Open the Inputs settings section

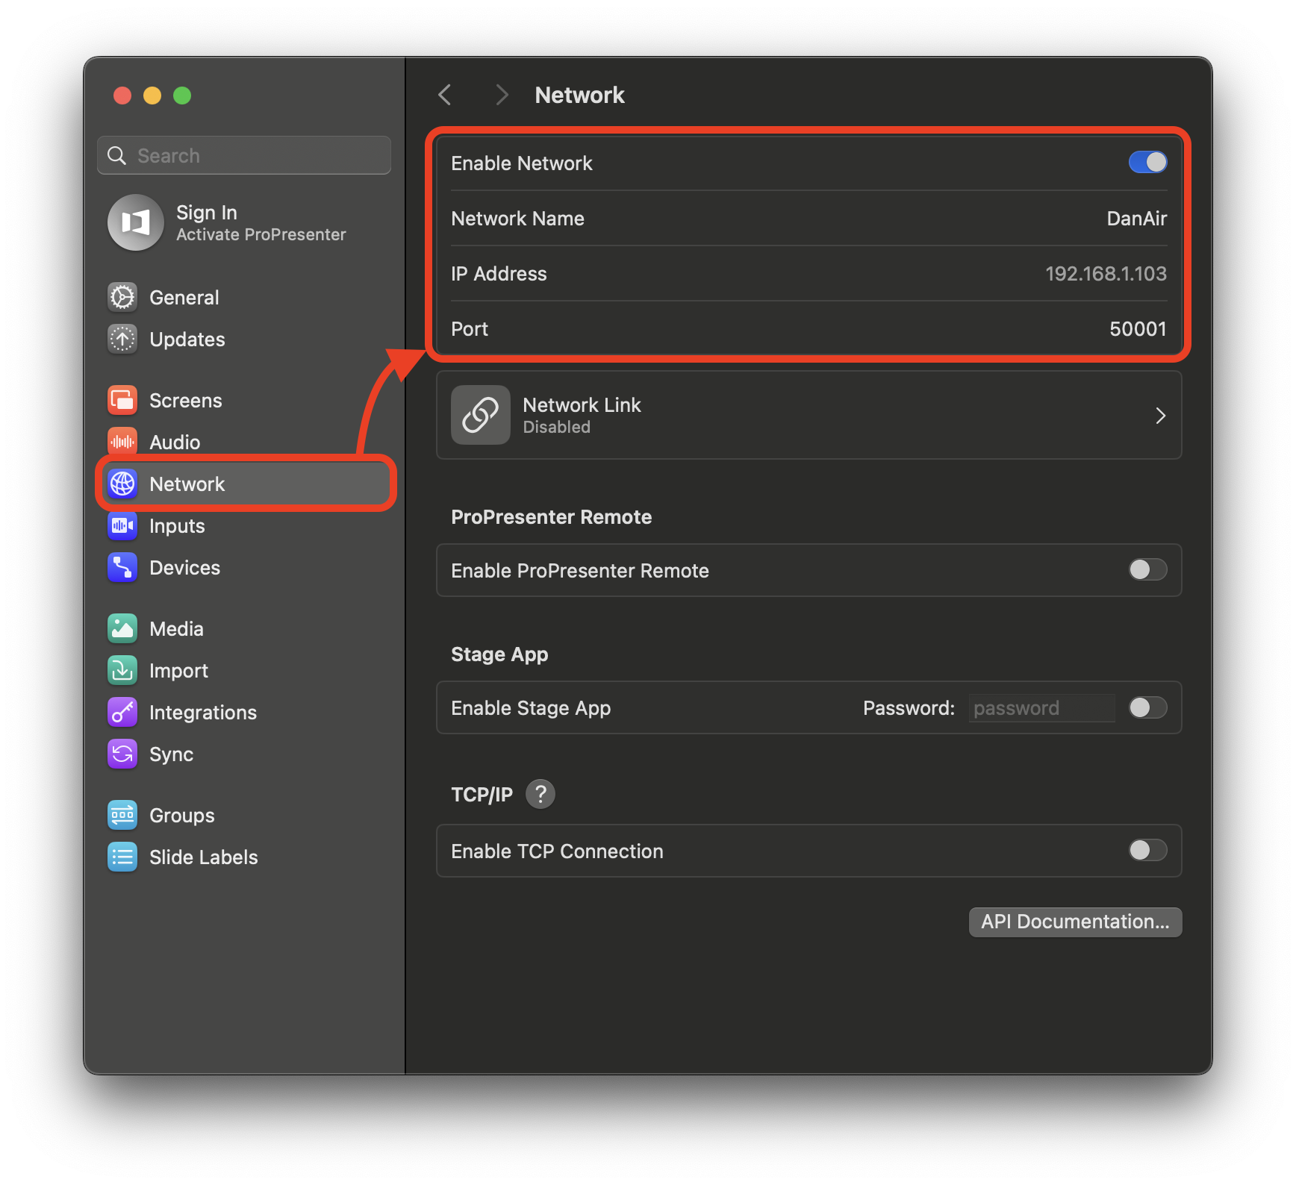(x=177, y=526)
